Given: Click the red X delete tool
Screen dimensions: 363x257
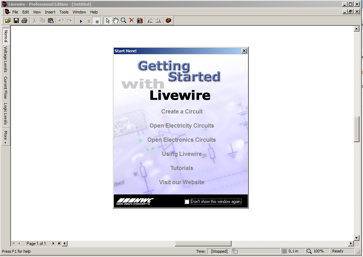Looking at the screenshot, I should pos(131,21).
